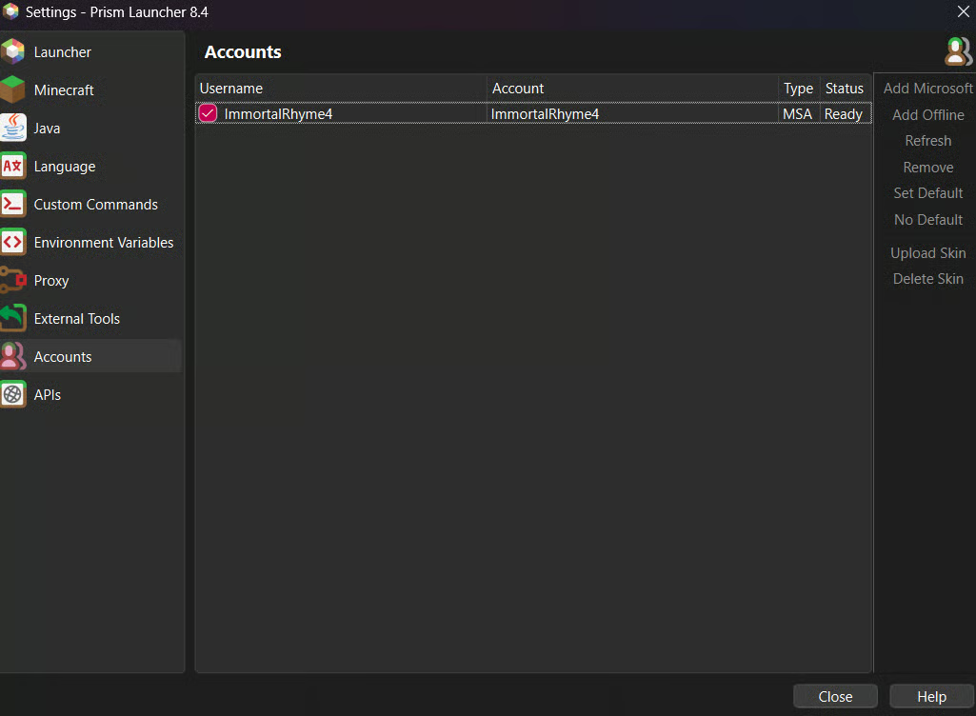Viewport: 976px width, 716px height.
Task: Select the Minecraft grass block icon
Action: (13, 89)
